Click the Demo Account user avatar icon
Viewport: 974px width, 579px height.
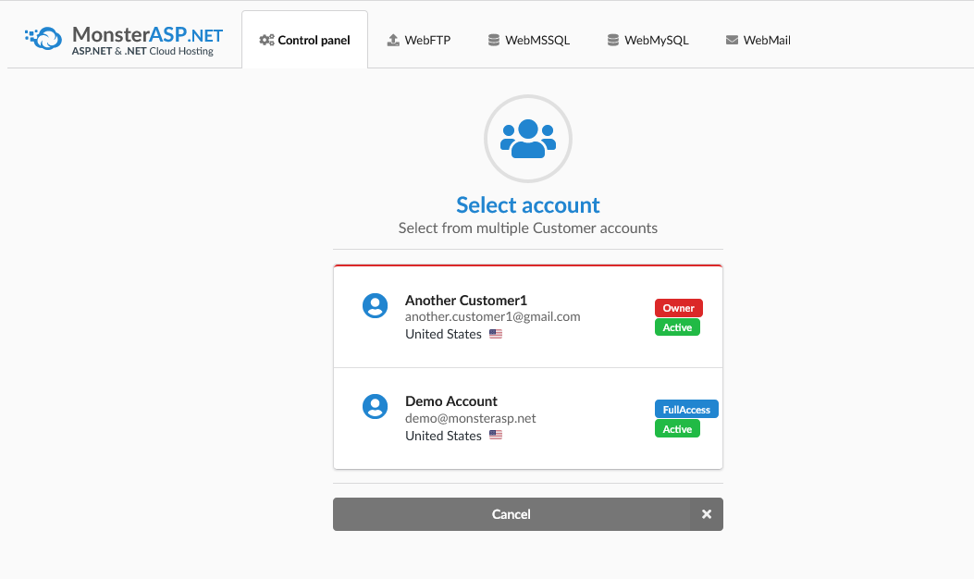click(x=375, y=407)
